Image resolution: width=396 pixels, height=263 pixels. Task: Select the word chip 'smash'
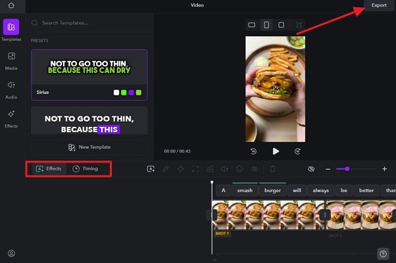(245, 190)
